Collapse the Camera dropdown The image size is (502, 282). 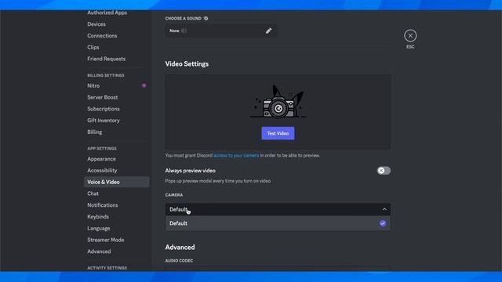pyautogui.click(x=278, y=209)
